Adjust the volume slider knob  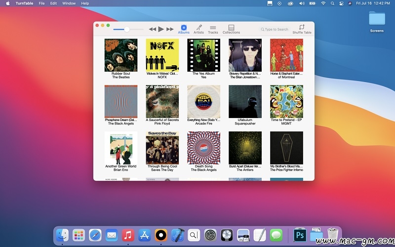tap(127, 30)
